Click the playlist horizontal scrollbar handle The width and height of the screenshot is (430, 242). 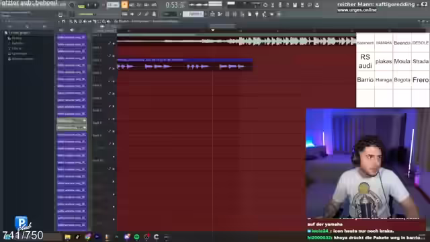[222, 26]
